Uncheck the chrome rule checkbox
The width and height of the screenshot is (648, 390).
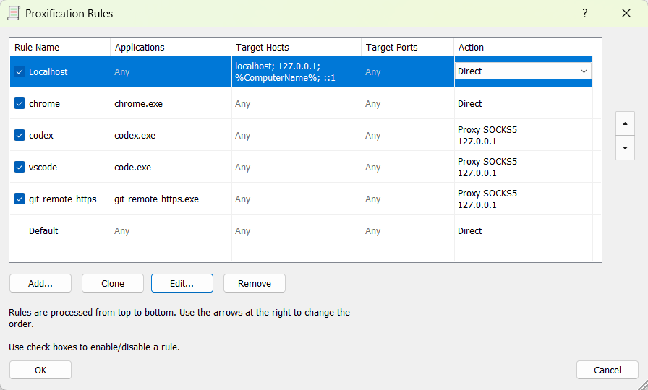20,103
